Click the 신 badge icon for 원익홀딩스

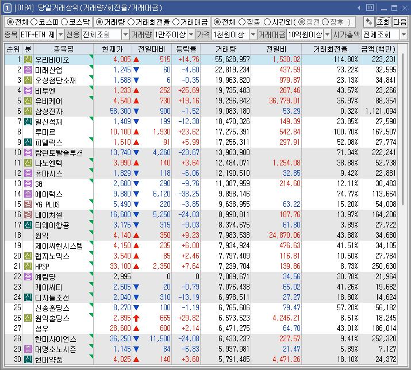click(28, 318)
